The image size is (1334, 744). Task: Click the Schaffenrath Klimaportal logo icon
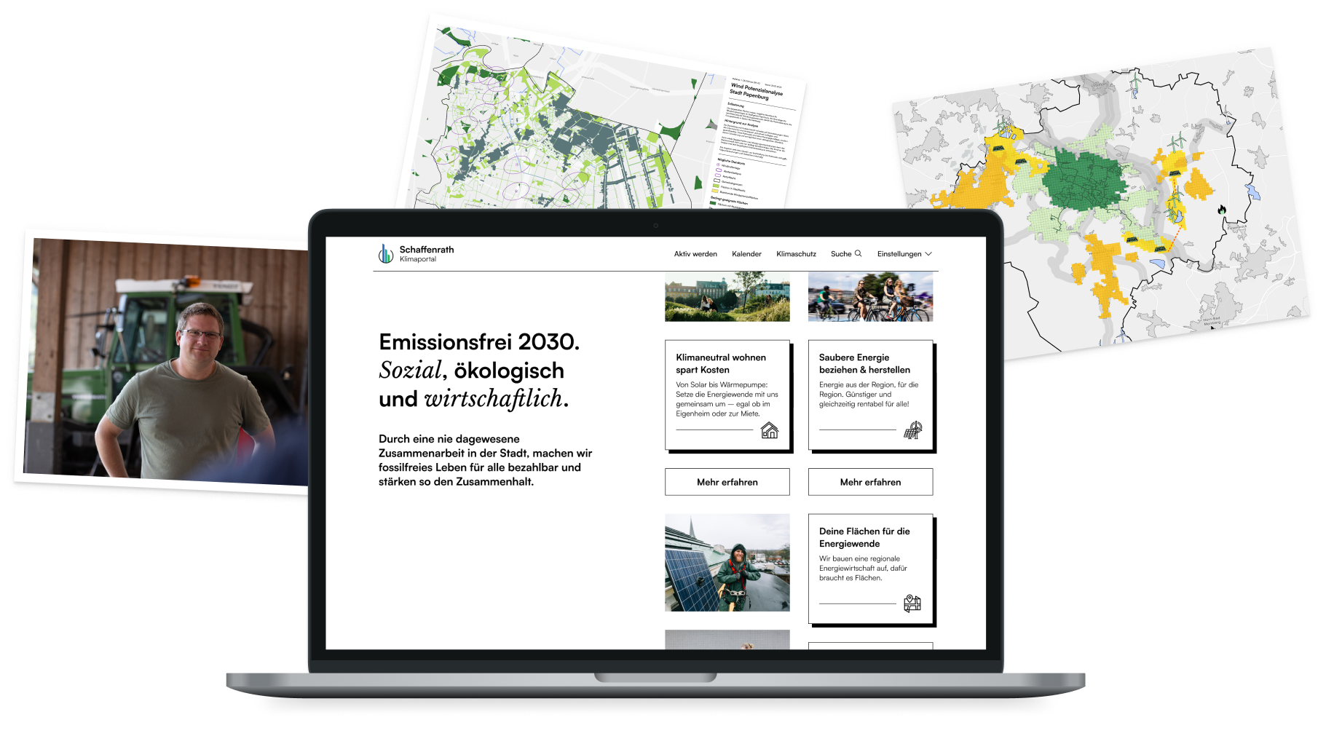click(385, 253)
